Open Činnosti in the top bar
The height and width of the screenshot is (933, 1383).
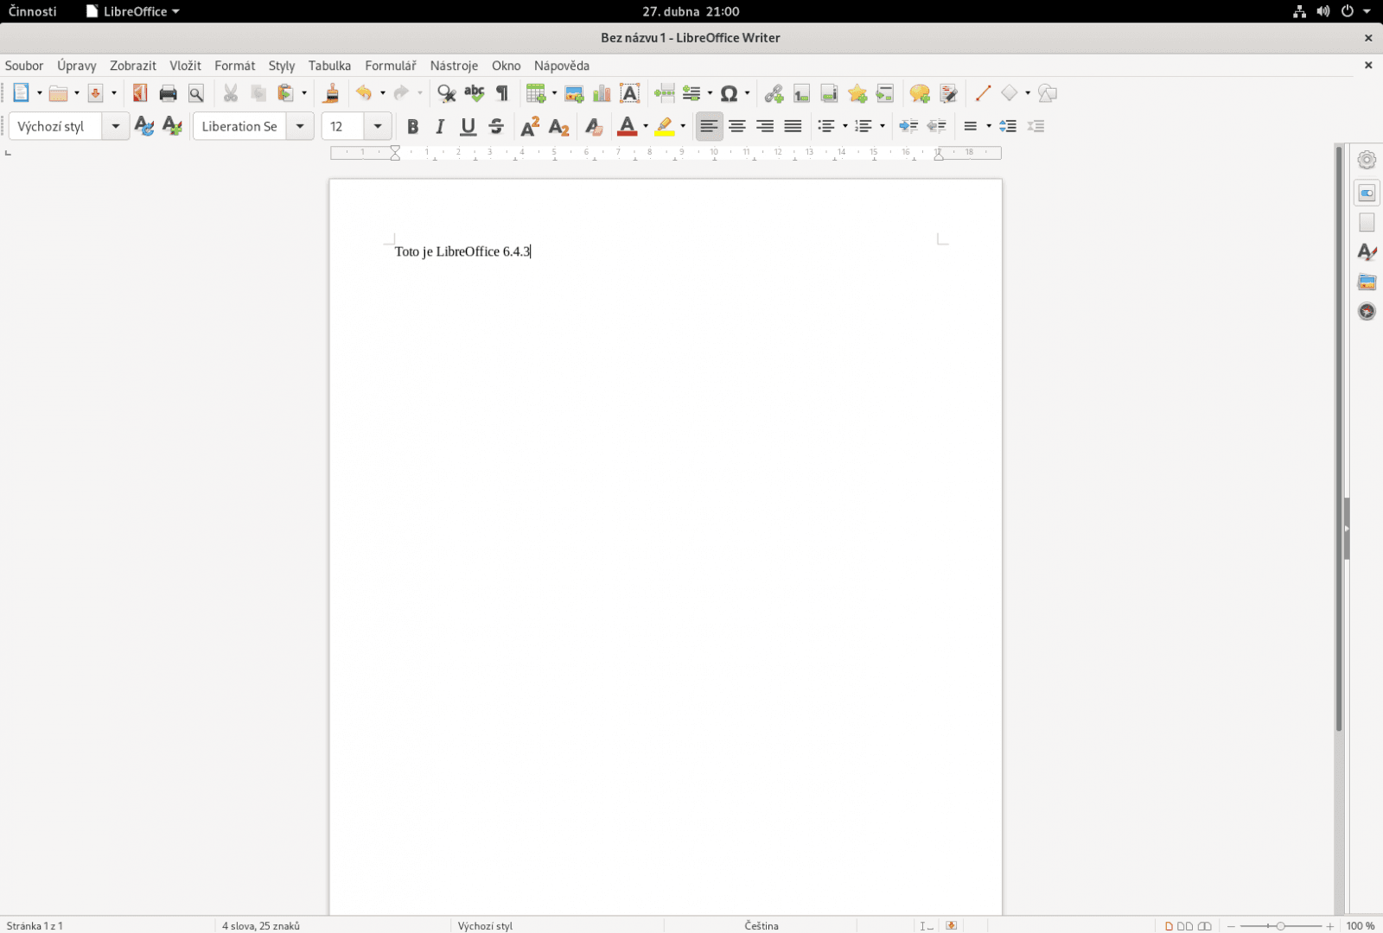33,11
